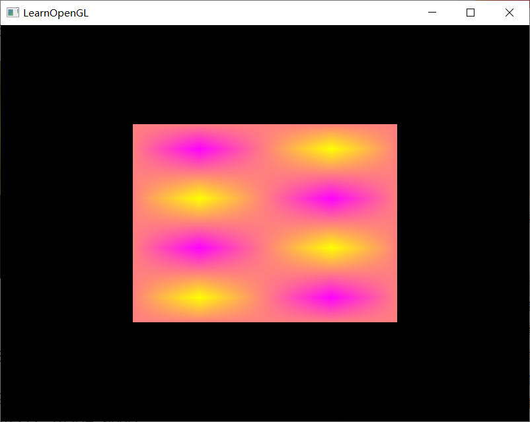Click the rendered gradient rectangle
530x422 pixels.
(x=265, y=223)
